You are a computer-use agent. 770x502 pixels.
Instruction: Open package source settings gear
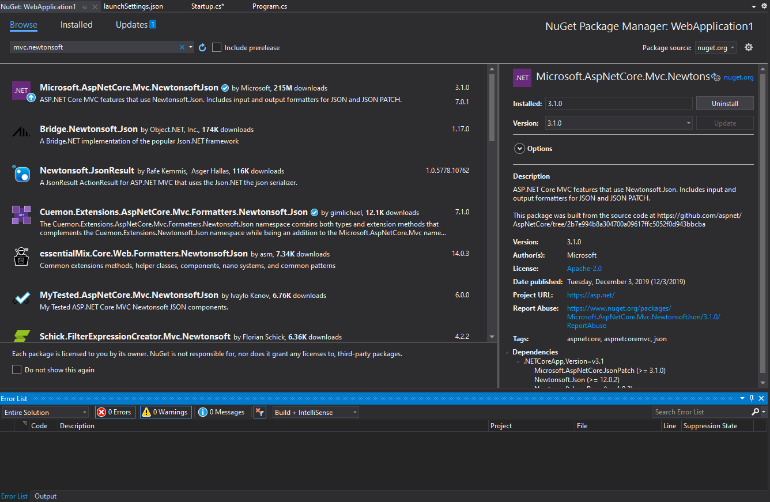749,48
